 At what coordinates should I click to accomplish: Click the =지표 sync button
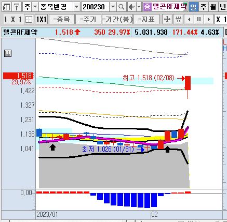146,19
